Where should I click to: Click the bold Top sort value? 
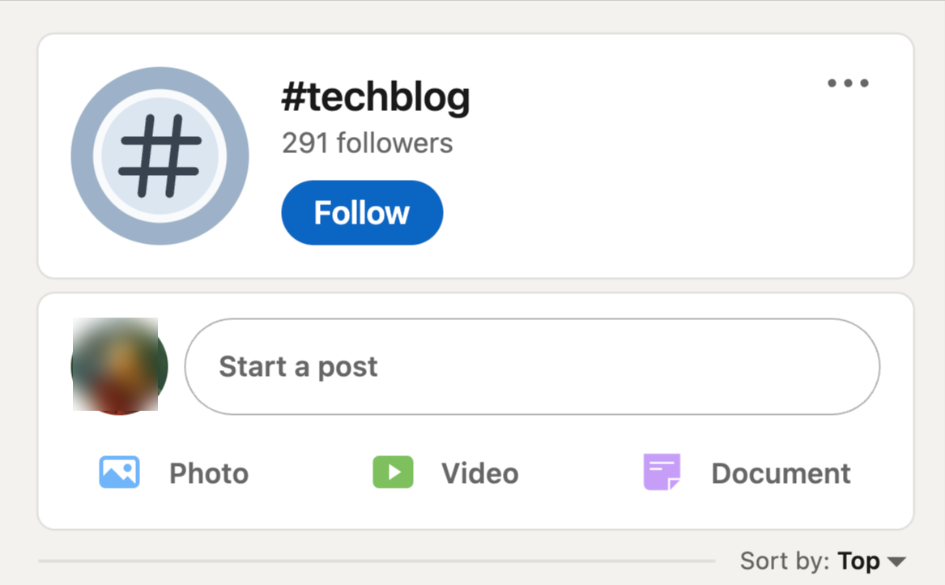click(x=858, y=561)
